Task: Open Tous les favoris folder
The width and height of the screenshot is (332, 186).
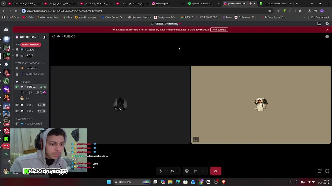Action: click(x=320, y=17)
